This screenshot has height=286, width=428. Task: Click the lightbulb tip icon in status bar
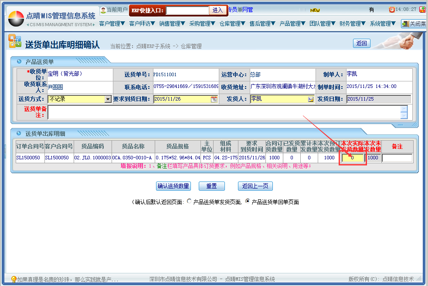(14, 279)
